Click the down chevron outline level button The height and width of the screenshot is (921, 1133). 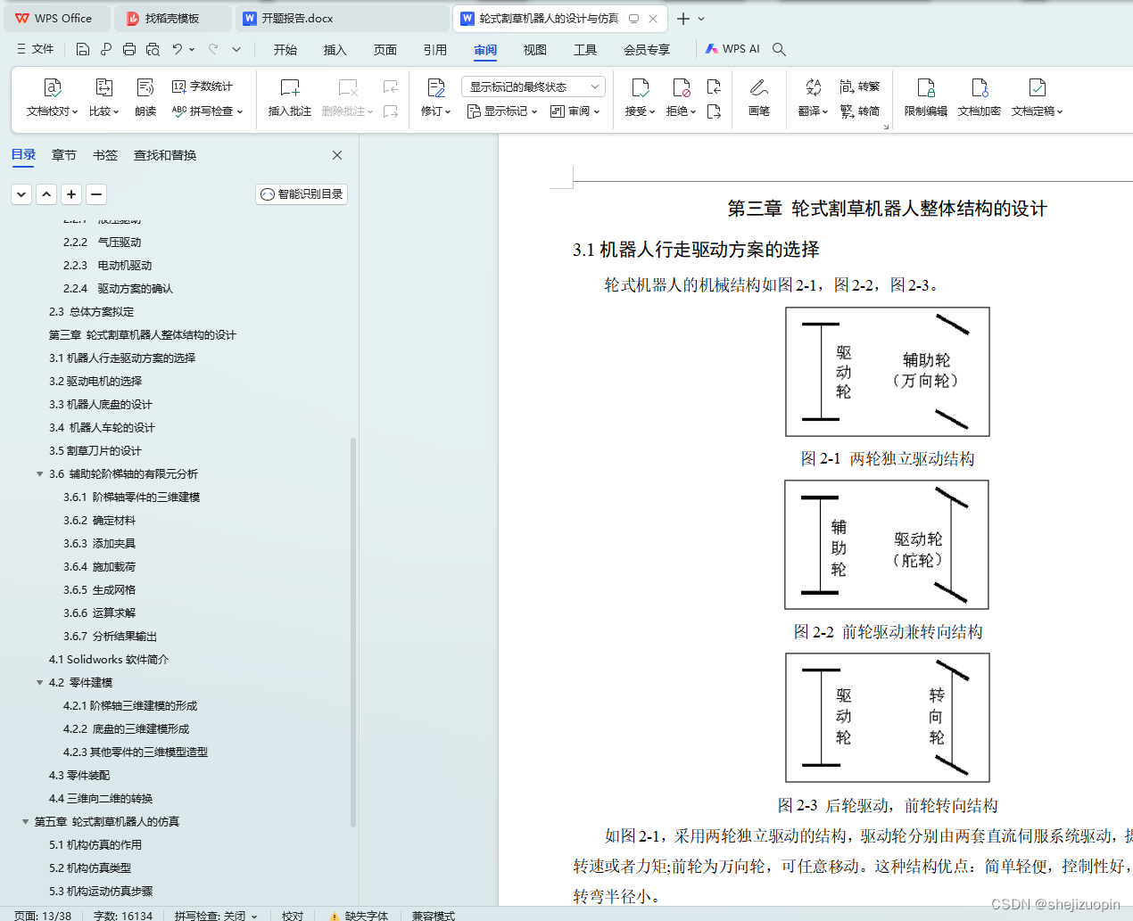pos(21,193)
